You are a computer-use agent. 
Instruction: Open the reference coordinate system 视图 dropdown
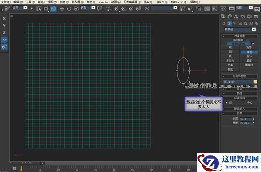pos(88,7)
